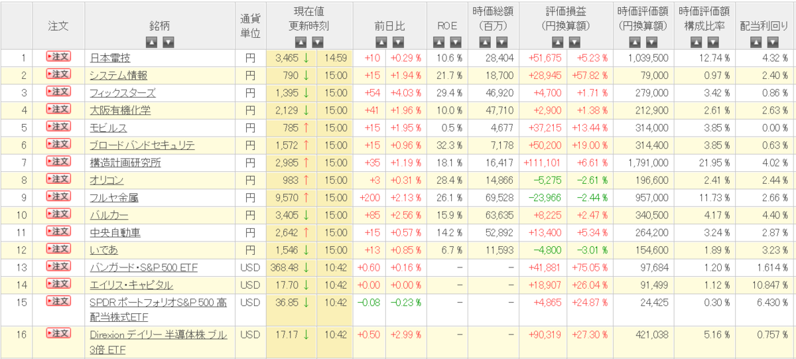Open ブロードバンドセキュリテ stock link
796x359 pixels.
143,145
